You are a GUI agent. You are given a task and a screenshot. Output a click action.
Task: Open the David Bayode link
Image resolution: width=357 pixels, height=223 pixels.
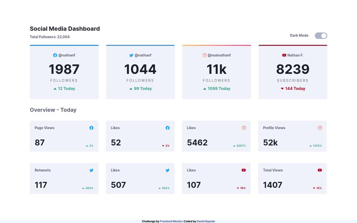(x=206, y=221)
